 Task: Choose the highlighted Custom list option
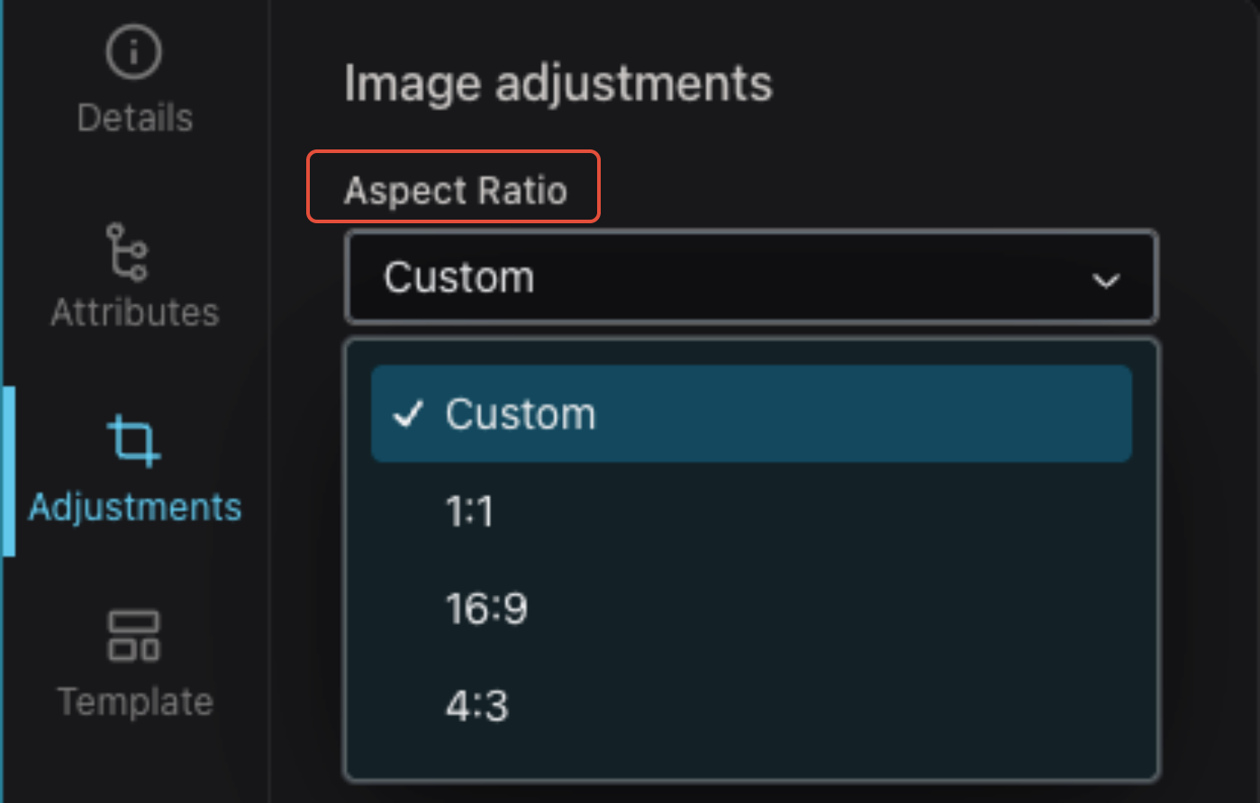751,414
